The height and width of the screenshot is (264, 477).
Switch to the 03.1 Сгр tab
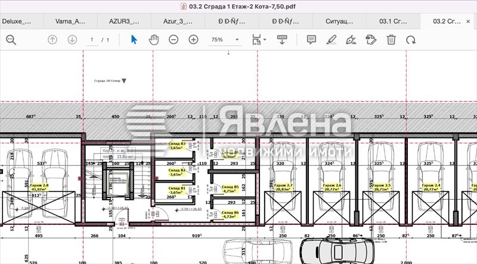click(x=394, y=21)
